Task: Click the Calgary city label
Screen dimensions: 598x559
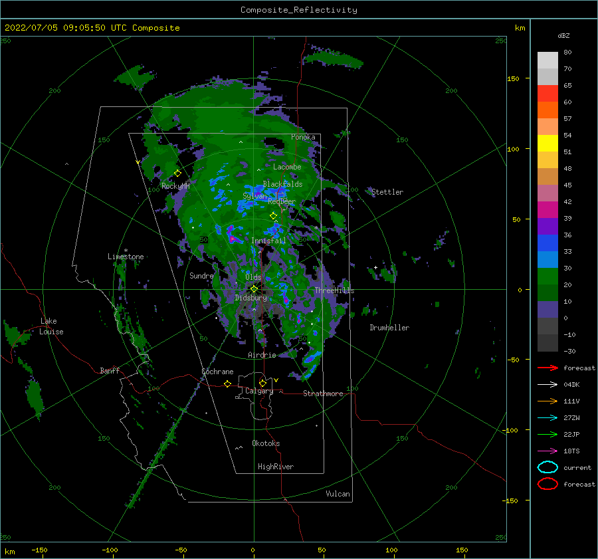Action: point(259,391)
